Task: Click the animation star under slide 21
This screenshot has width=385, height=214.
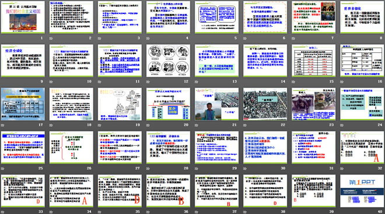Action: (x=197, y=125)
